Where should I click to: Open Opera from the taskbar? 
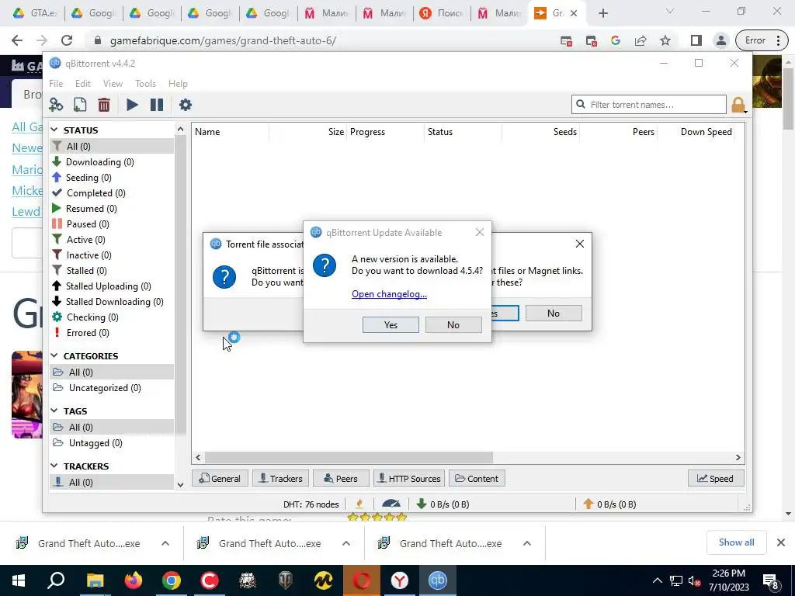[x=362, y=580]
